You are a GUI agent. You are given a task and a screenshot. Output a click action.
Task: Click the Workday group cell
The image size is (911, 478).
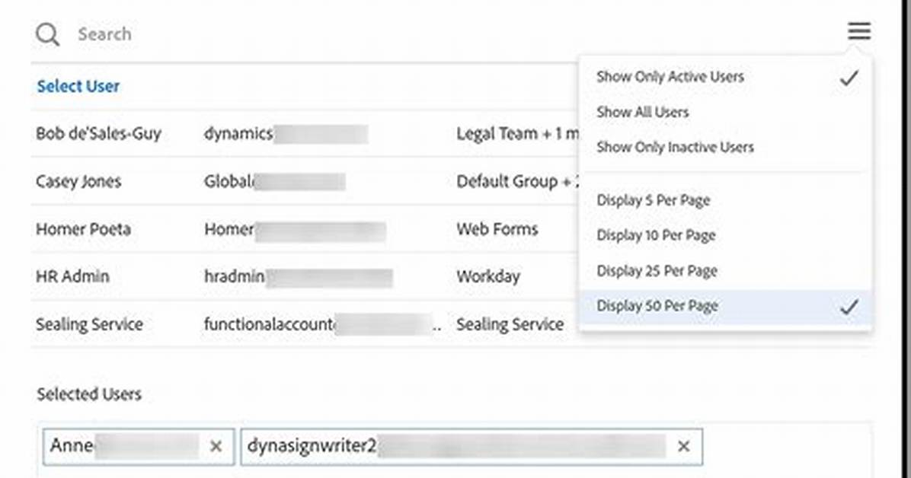click(x=488, y=276)
